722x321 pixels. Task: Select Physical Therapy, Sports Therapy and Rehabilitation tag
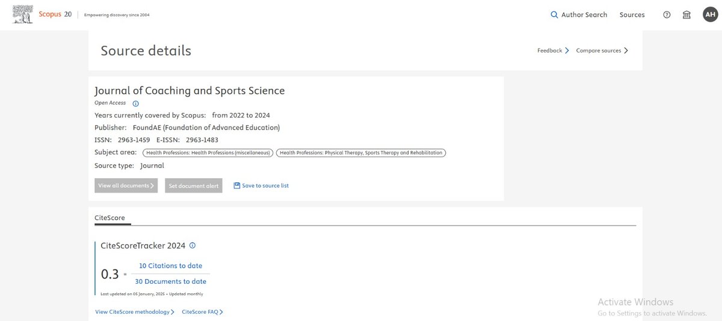[x=361, y=152]
